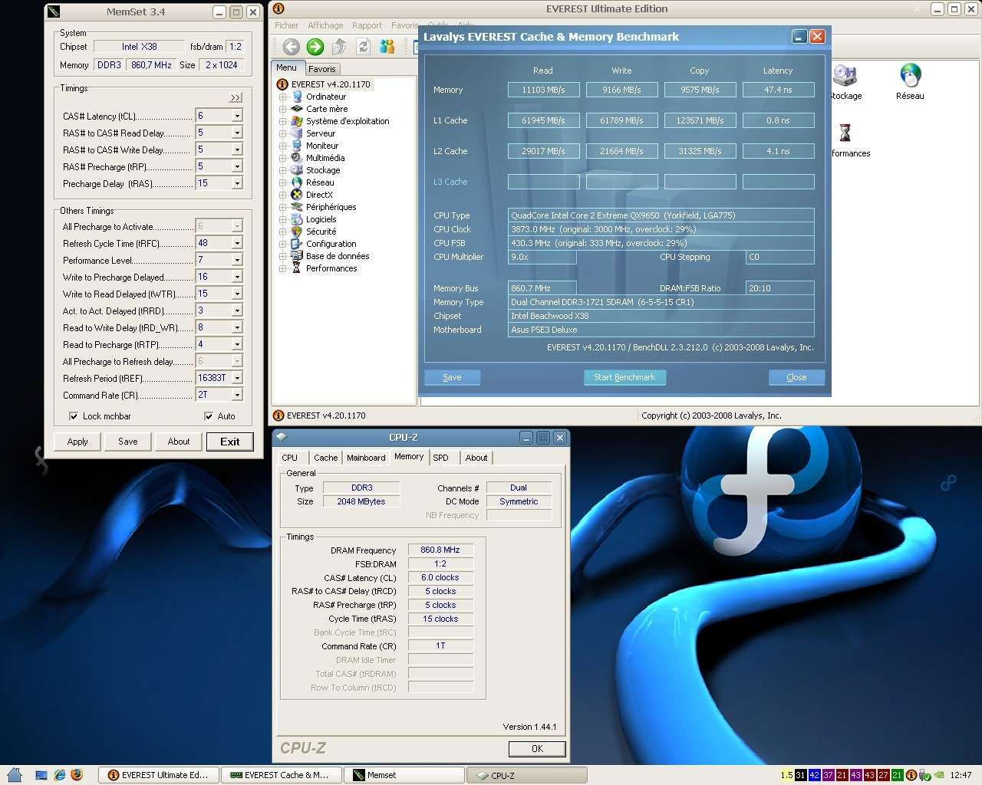Open Precharge Delay (tRAS) dropdown
982x785 pixels.
coord(237,183)
